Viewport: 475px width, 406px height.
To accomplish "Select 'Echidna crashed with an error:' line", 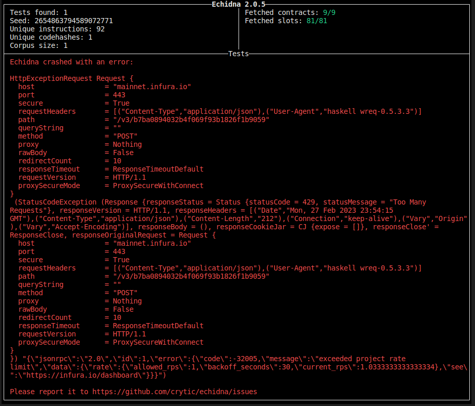I will coord(72,62).
